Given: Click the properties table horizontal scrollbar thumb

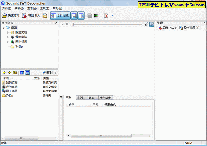Looking at the screenshot, I should click(x=101, y=135).
